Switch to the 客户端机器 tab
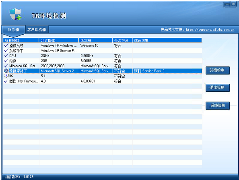This screenshot has width=239, height=180. [37, 29]
